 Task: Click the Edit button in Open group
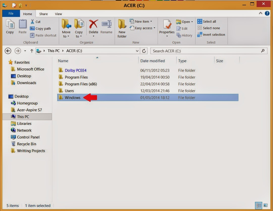coord(182,28)
